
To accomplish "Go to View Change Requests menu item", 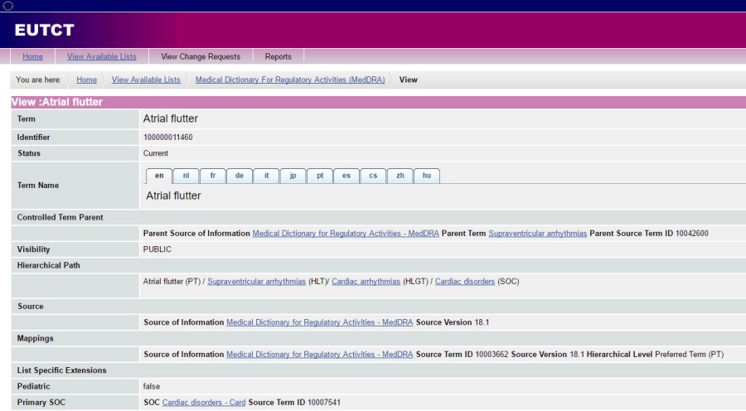I will point(201,56).
